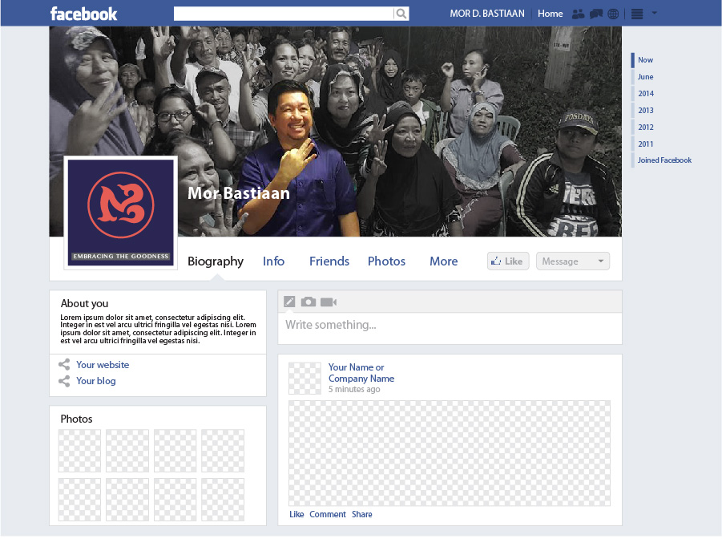722x555 pixels.
Task: Open friend requests icon in header
Action: pyautogui.click(x=578, y=14)
